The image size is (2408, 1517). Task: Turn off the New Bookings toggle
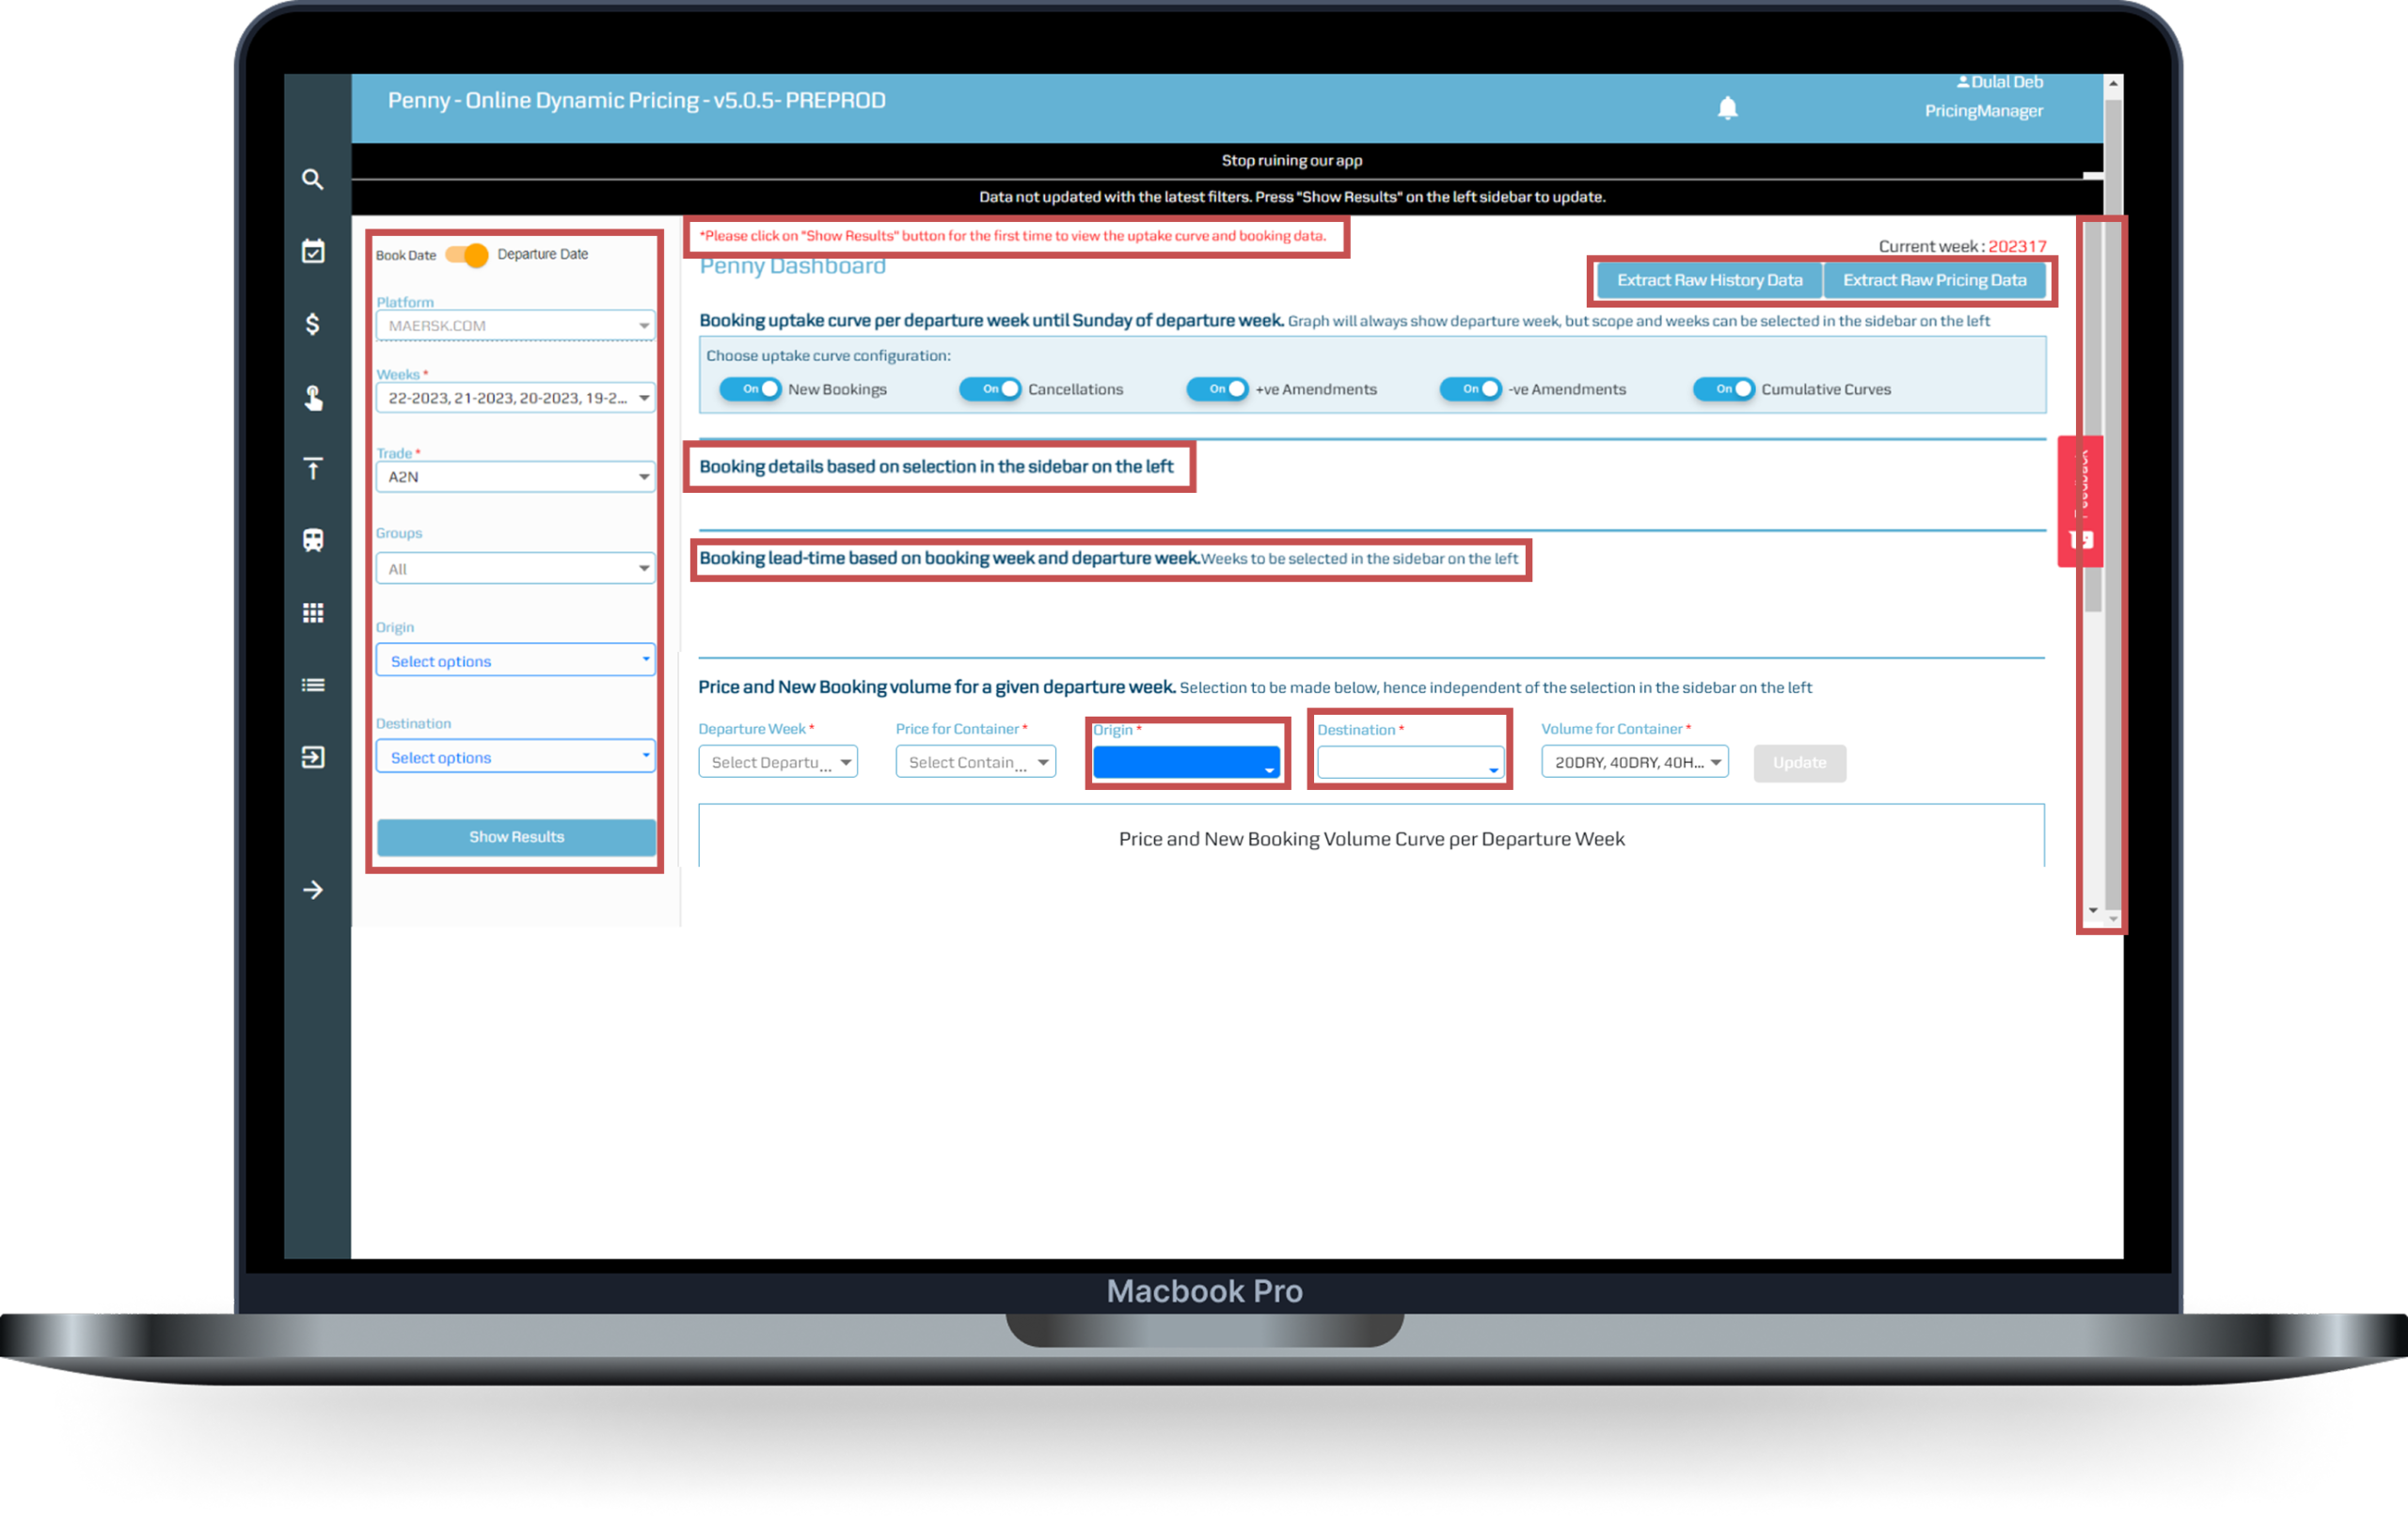[x=750, y=389]
